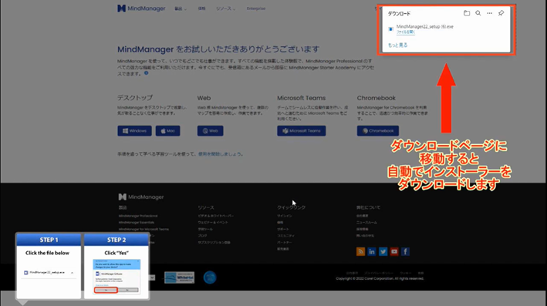
Task: Click the round blue certification badge
Action: [x=210, y=277]
